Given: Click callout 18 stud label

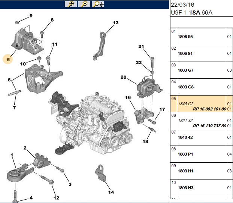Looking at the screenshot, I should (145, 141).
